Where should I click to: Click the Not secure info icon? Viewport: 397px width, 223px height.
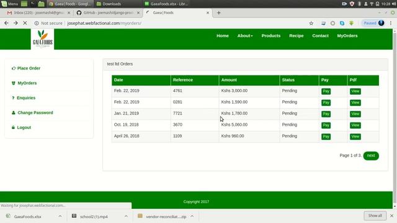37,24
